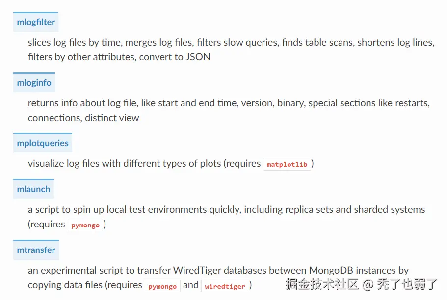Screen dimensions: 447x300
Task: Click the word JSON in mlogfilter description
Action: (x=198, y=57)
